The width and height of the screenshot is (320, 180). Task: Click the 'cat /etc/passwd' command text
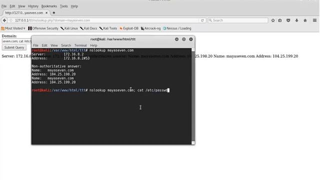pos(152,90)
